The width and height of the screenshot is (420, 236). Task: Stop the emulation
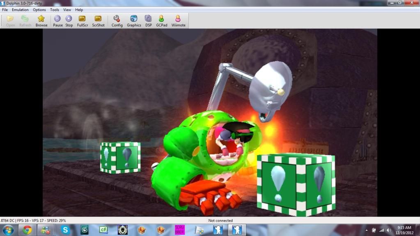[x=69, y=21]
